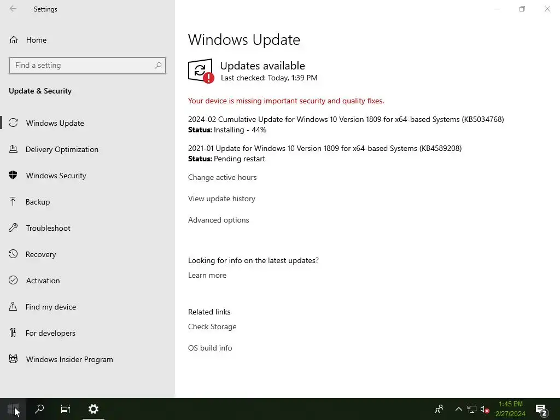Navigate to Recovery settings

40,254
